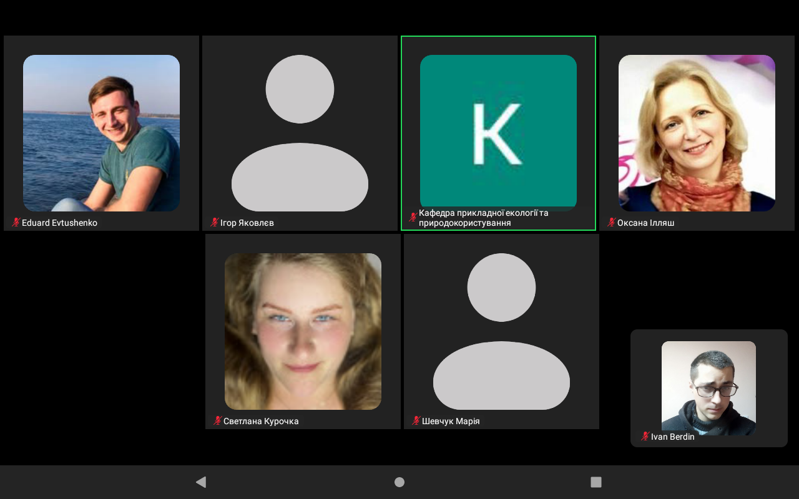This screenshot has height=499, width=799.
Task: Tap the Ivan Berdin self-view video
Action: (x=708, y=387)
